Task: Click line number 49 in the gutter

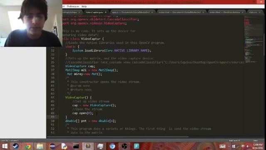Action: (x=52, y=117)
